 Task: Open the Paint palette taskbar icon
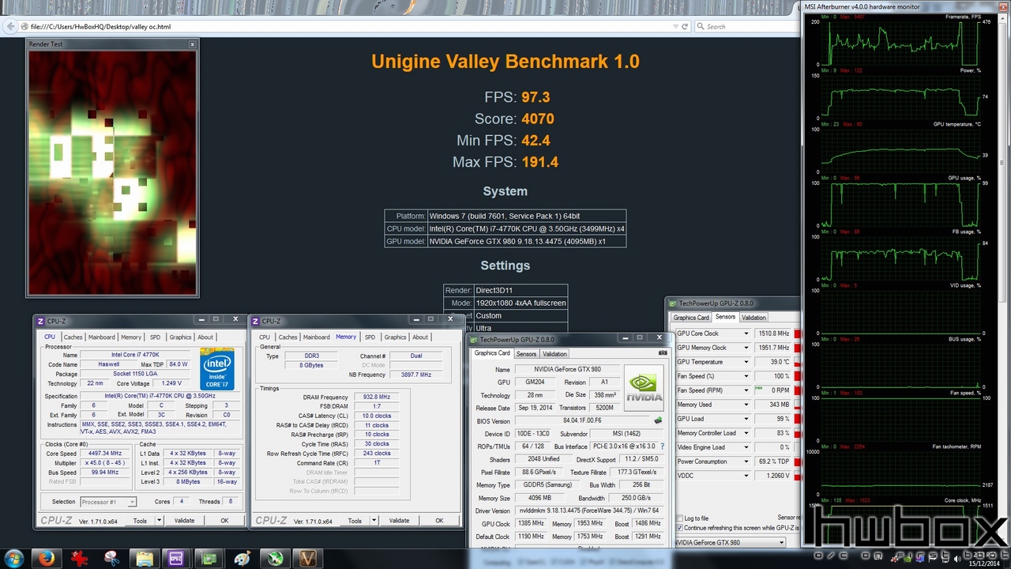pos(242,558)
